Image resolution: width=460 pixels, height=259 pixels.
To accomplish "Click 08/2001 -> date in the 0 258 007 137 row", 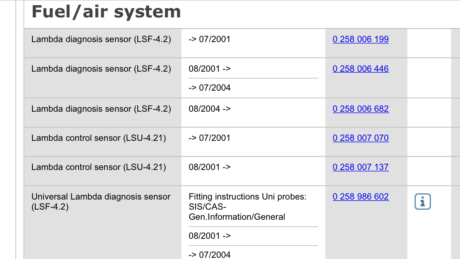I will pyautogui.click(x=209, y=167).
